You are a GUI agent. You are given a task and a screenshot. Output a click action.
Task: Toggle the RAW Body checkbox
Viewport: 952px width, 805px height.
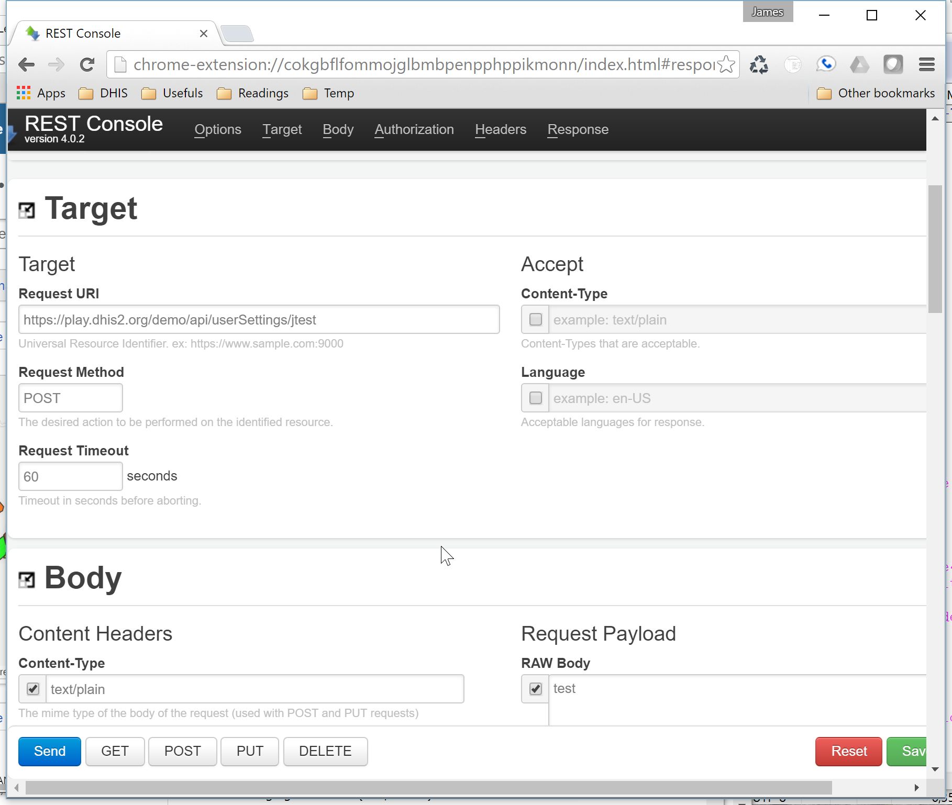click(x=535, y=689)
